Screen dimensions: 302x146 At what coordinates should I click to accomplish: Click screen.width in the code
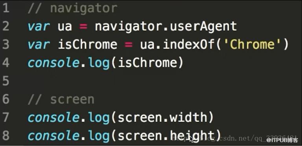click(x=162, y=117)
